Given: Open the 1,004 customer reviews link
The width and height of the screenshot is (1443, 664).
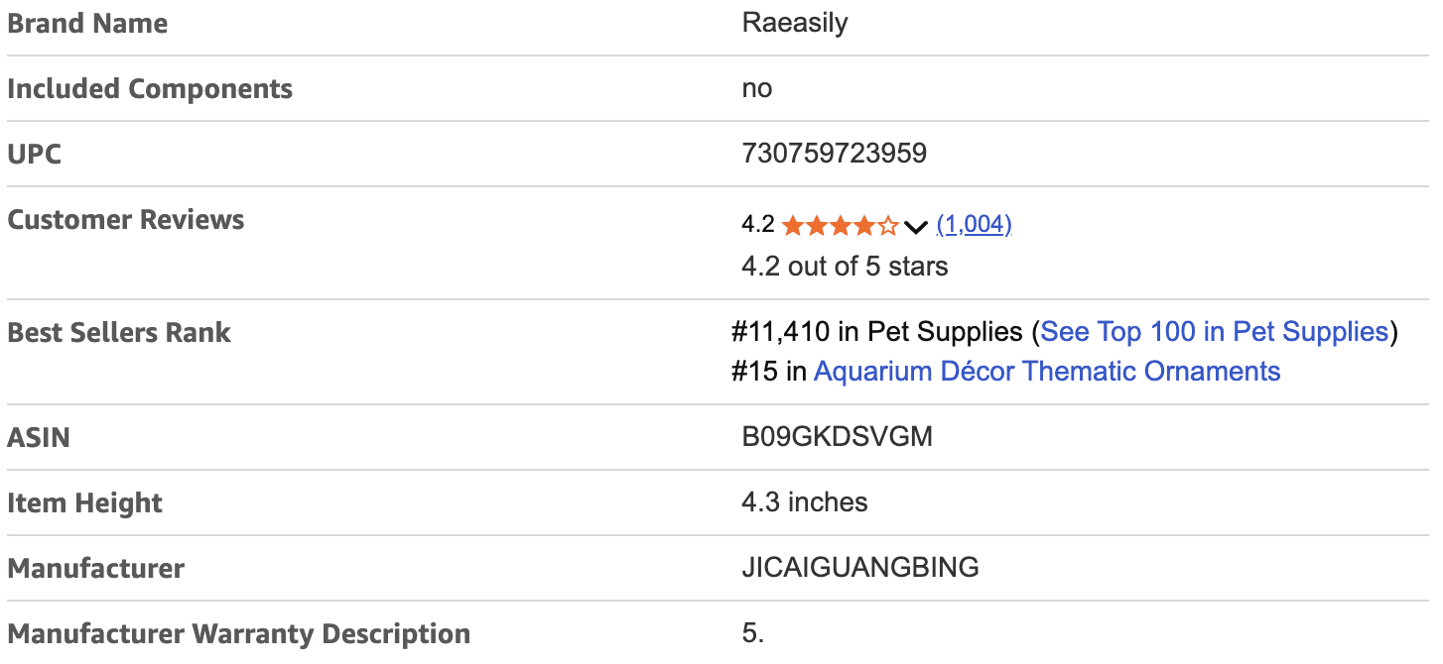Looking at the screenshot, I should (974, 225).
